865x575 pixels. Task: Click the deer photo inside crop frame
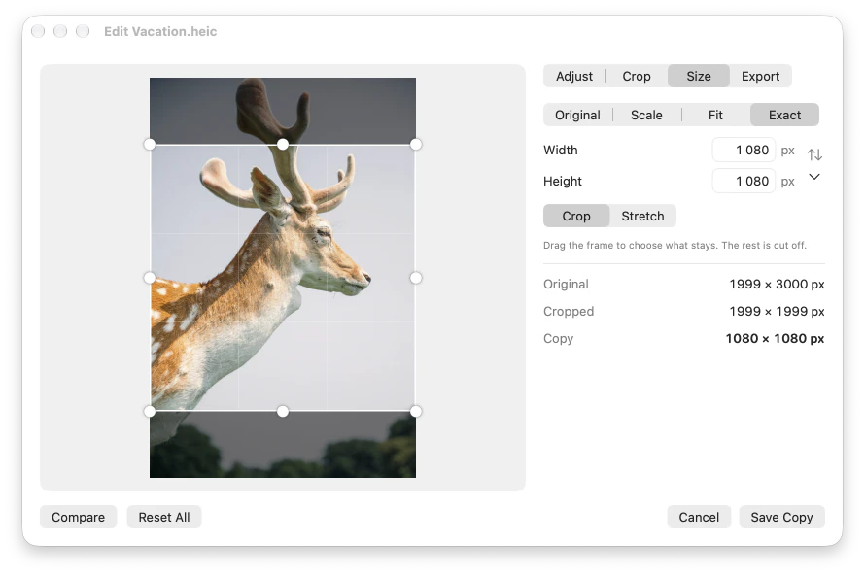283,277
